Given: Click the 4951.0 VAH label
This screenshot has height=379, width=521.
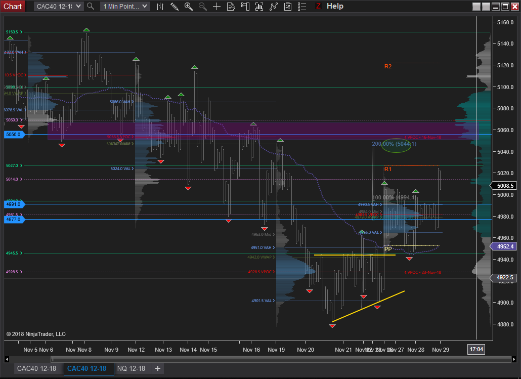Looking at the screenshot, I should [x=263, y=247].
